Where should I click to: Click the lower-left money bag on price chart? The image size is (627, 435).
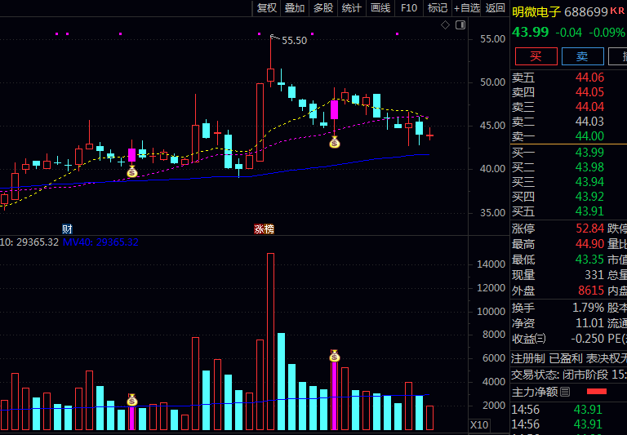(x=132, y=171)
